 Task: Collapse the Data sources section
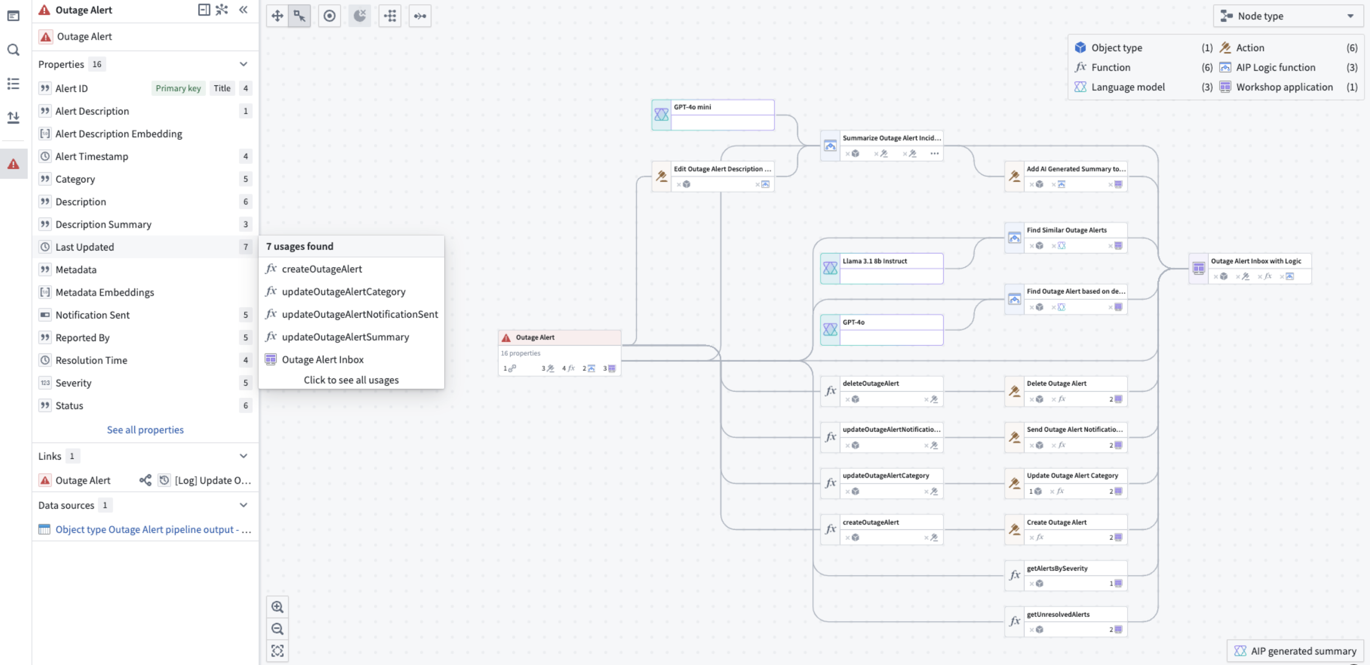coord(243,505)
